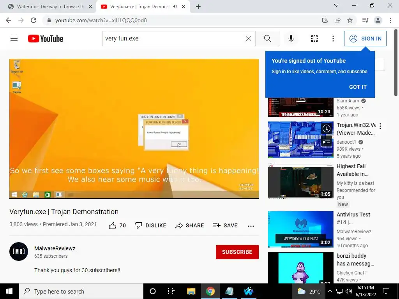Mute the tab via the speaker icon
The width and height of the screenshot is (399, 299).
click(175, 7)
